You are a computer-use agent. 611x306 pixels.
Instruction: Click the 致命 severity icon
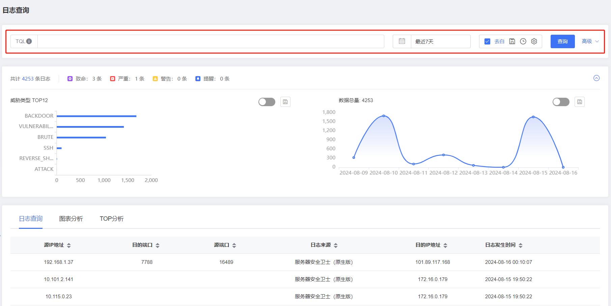pos(70,79)
